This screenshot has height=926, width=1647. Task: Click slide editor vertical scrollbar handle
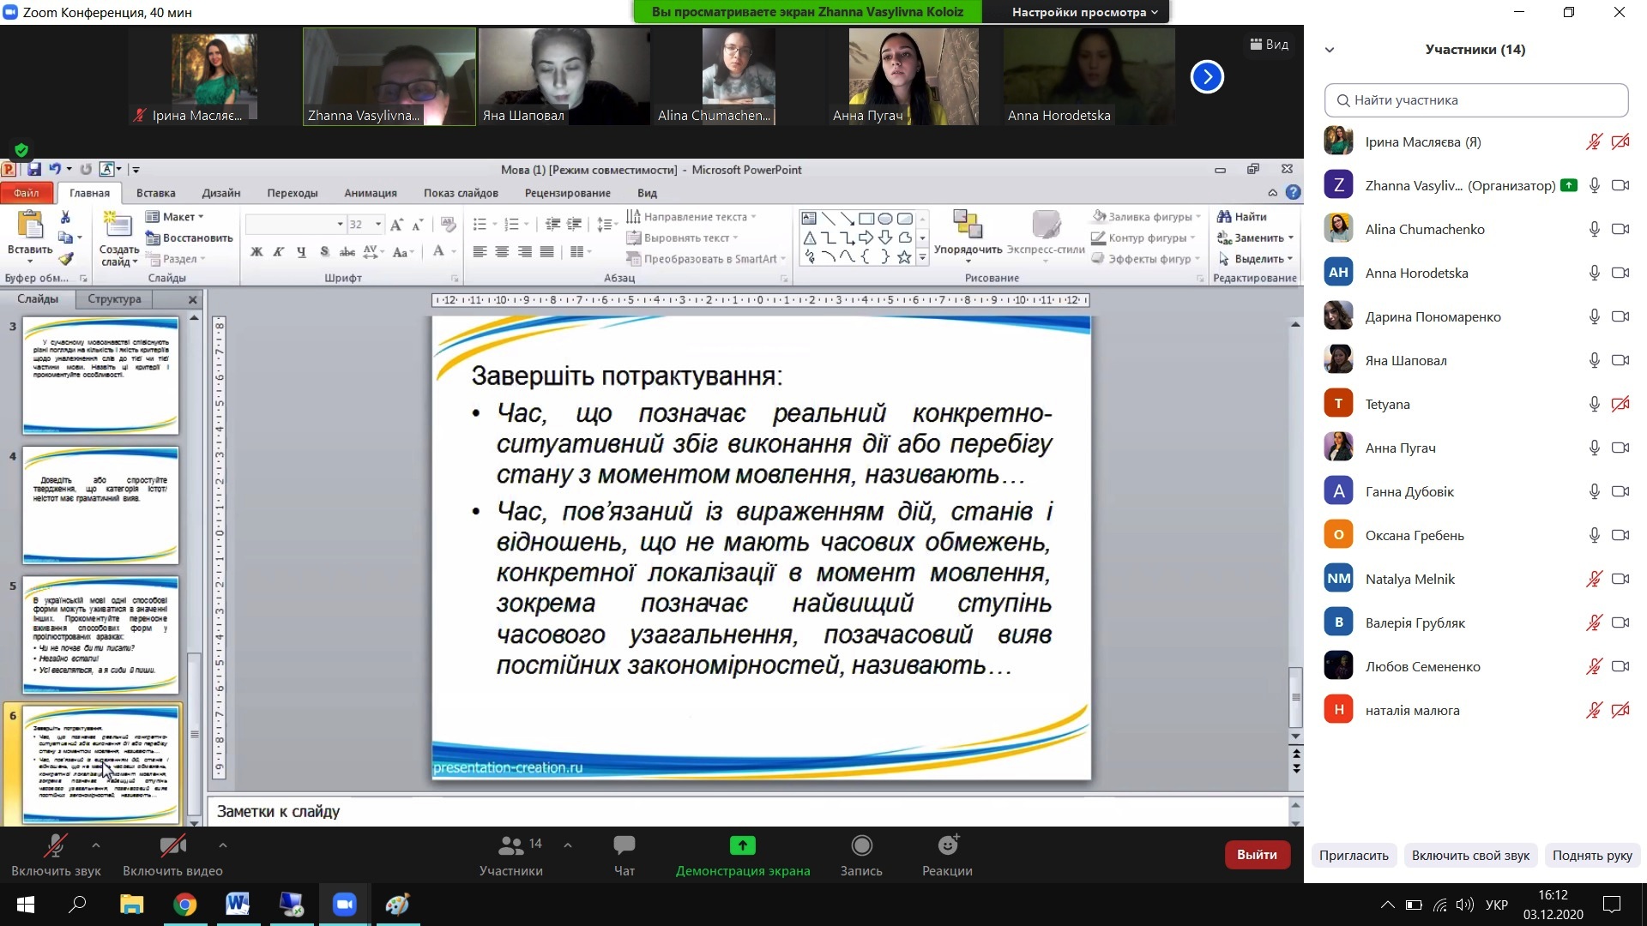point(1295,695)
